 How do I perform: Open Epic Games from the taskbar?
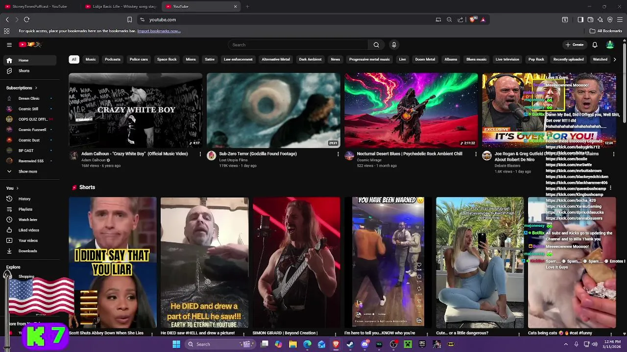coord(422,344)
